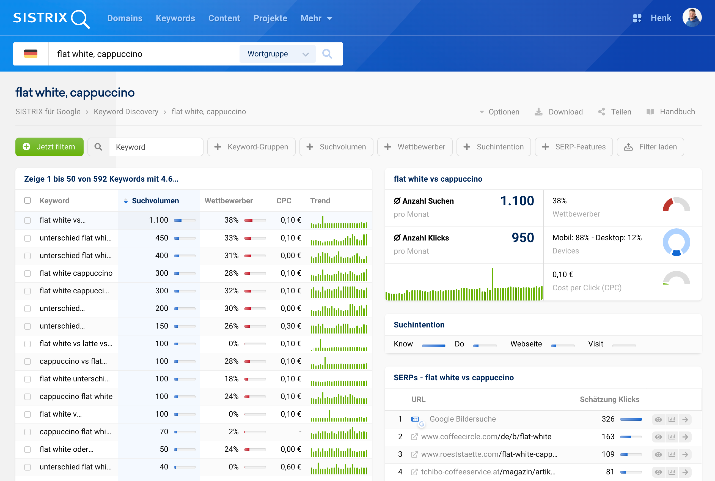The image size is (715, 481).
Task: Expand the Mehr navigation menu
Action: pyautogui.click(x=316, y=18)
